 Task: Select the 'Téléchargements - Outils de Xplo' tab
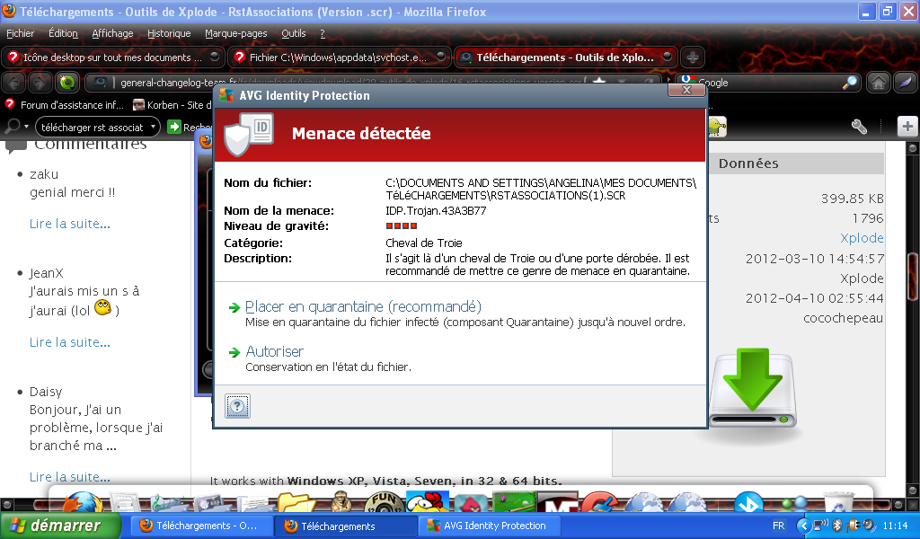tap(565, 57)
